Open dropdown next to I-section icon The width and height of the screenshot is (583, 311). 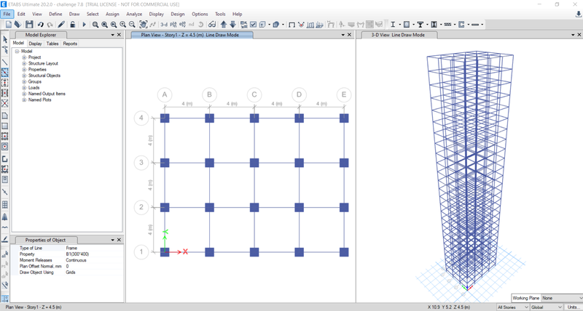point(399,25)
